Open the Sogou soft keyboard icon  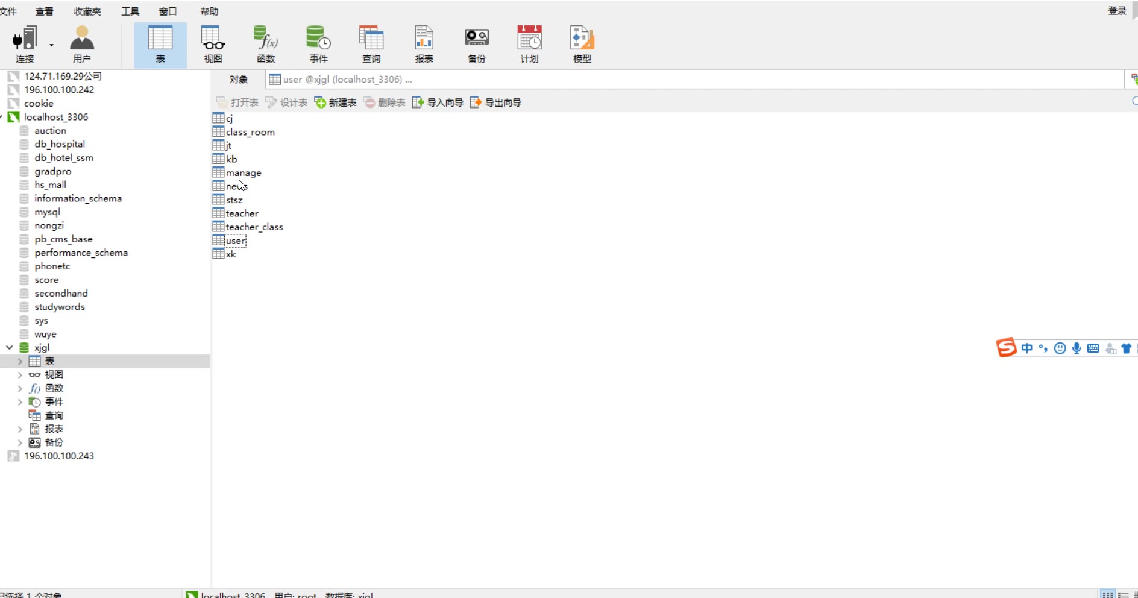tap(1093, 348)
